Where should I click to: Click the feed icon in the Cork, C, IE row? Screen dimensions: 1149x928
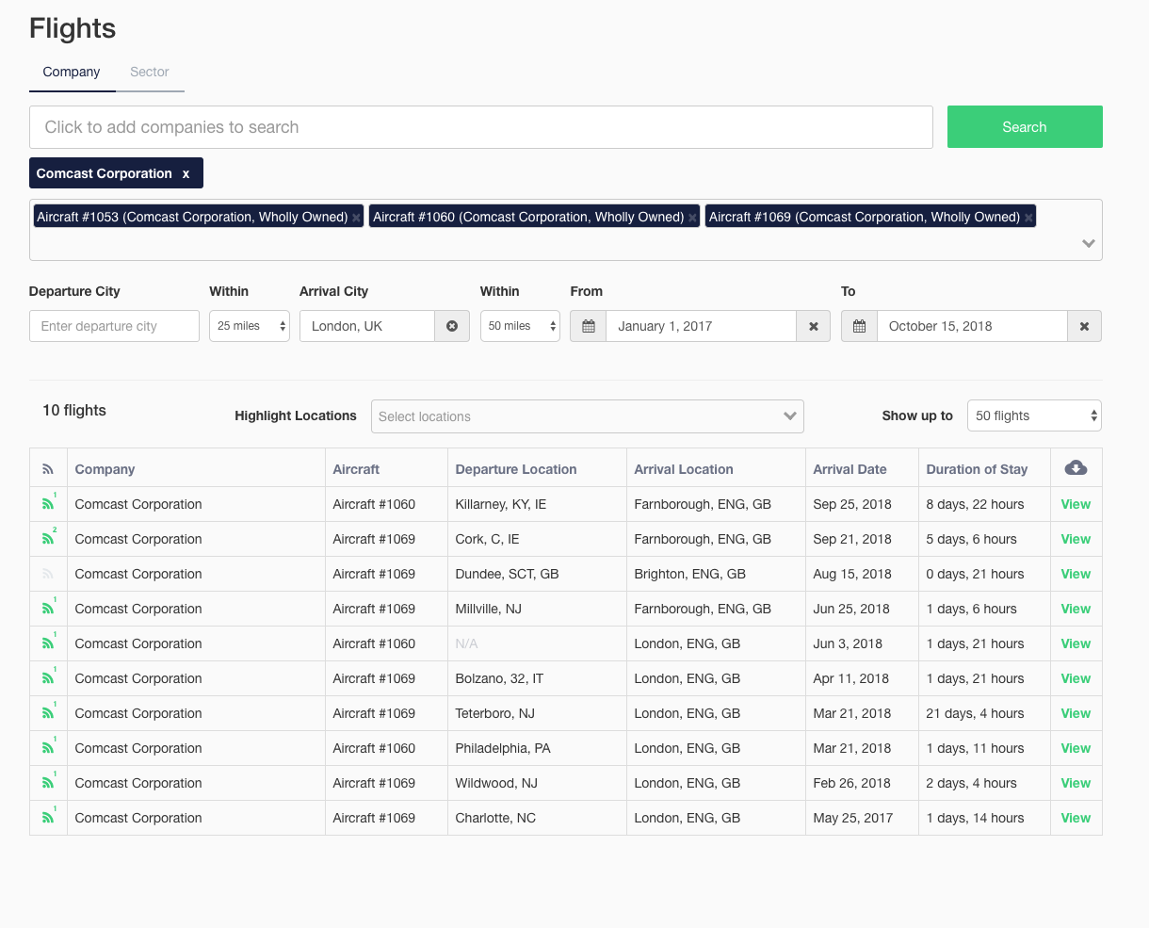(48, 539)
